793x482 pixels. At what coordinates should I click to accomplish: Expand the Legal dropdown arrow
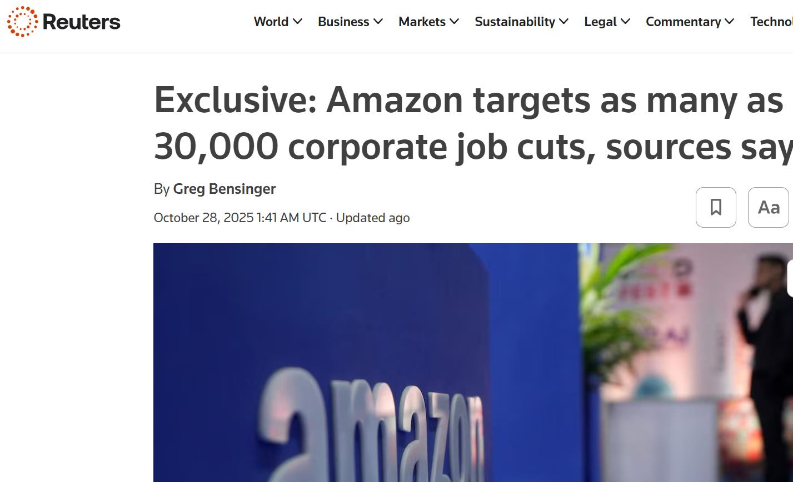[626, 22]
